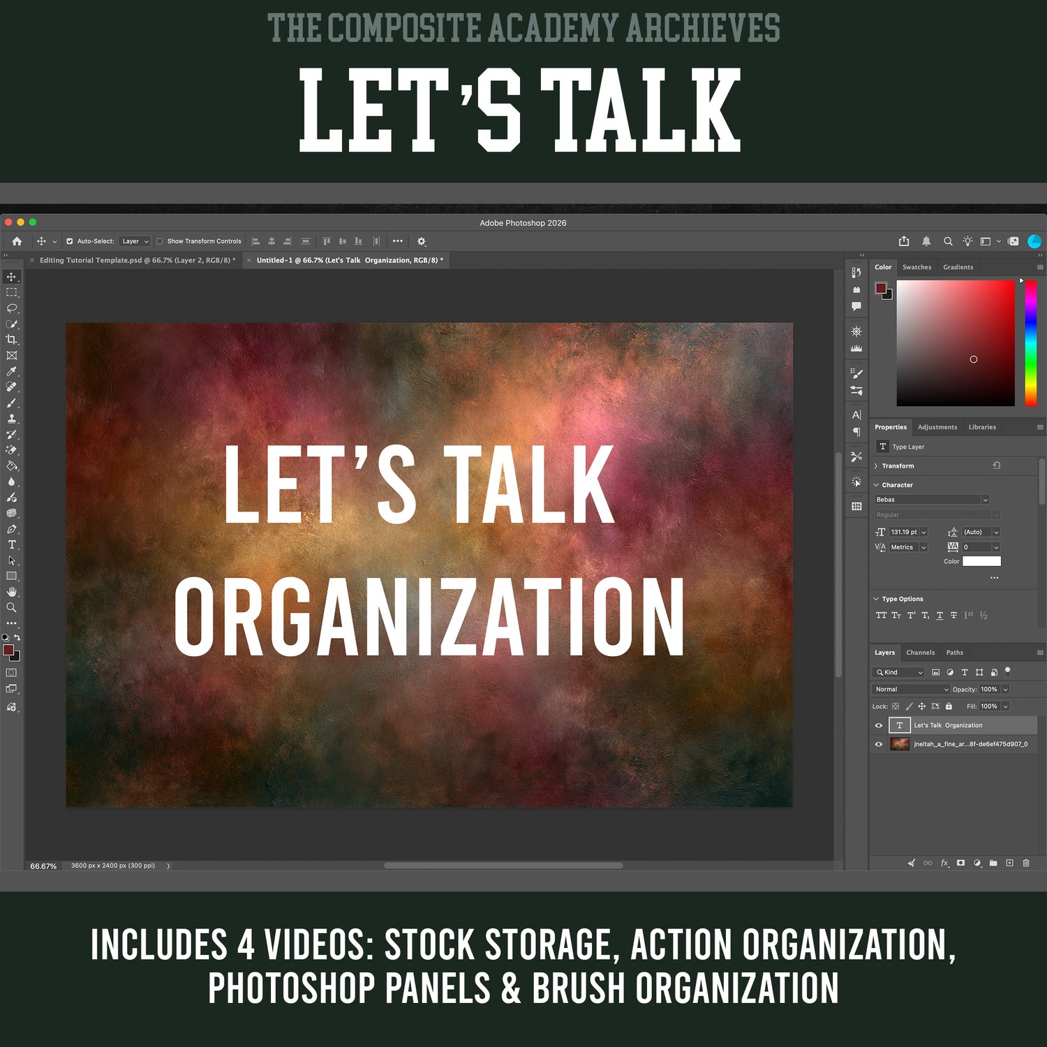This screenshot has width=1047, height=1047.
Task: Activate the Brush tool
Action: (x=12, y=403)
